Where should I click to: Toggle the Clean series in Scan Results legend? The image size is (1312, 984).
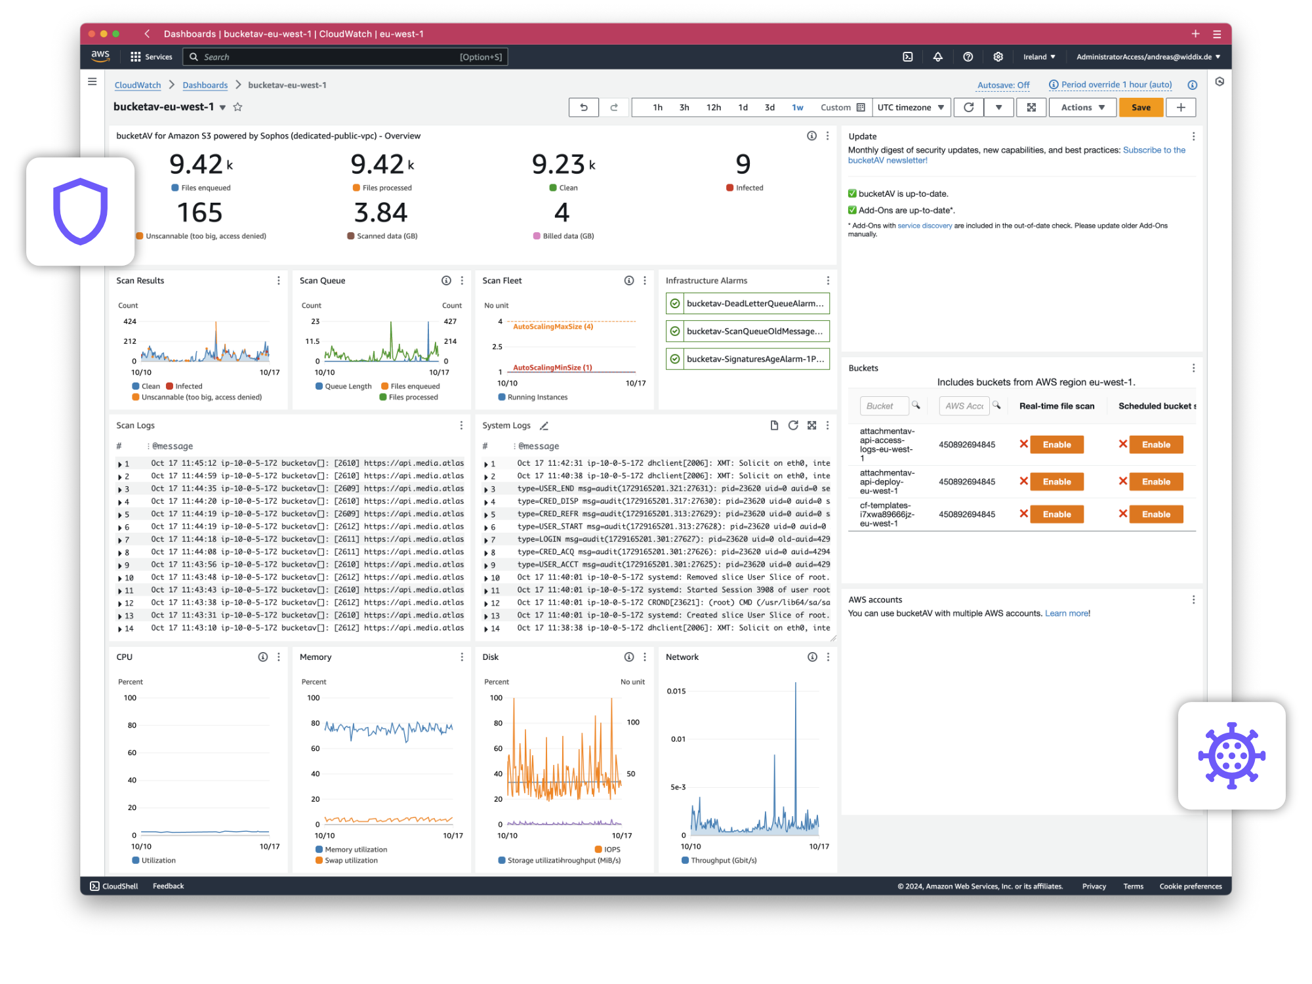(146, 386)
